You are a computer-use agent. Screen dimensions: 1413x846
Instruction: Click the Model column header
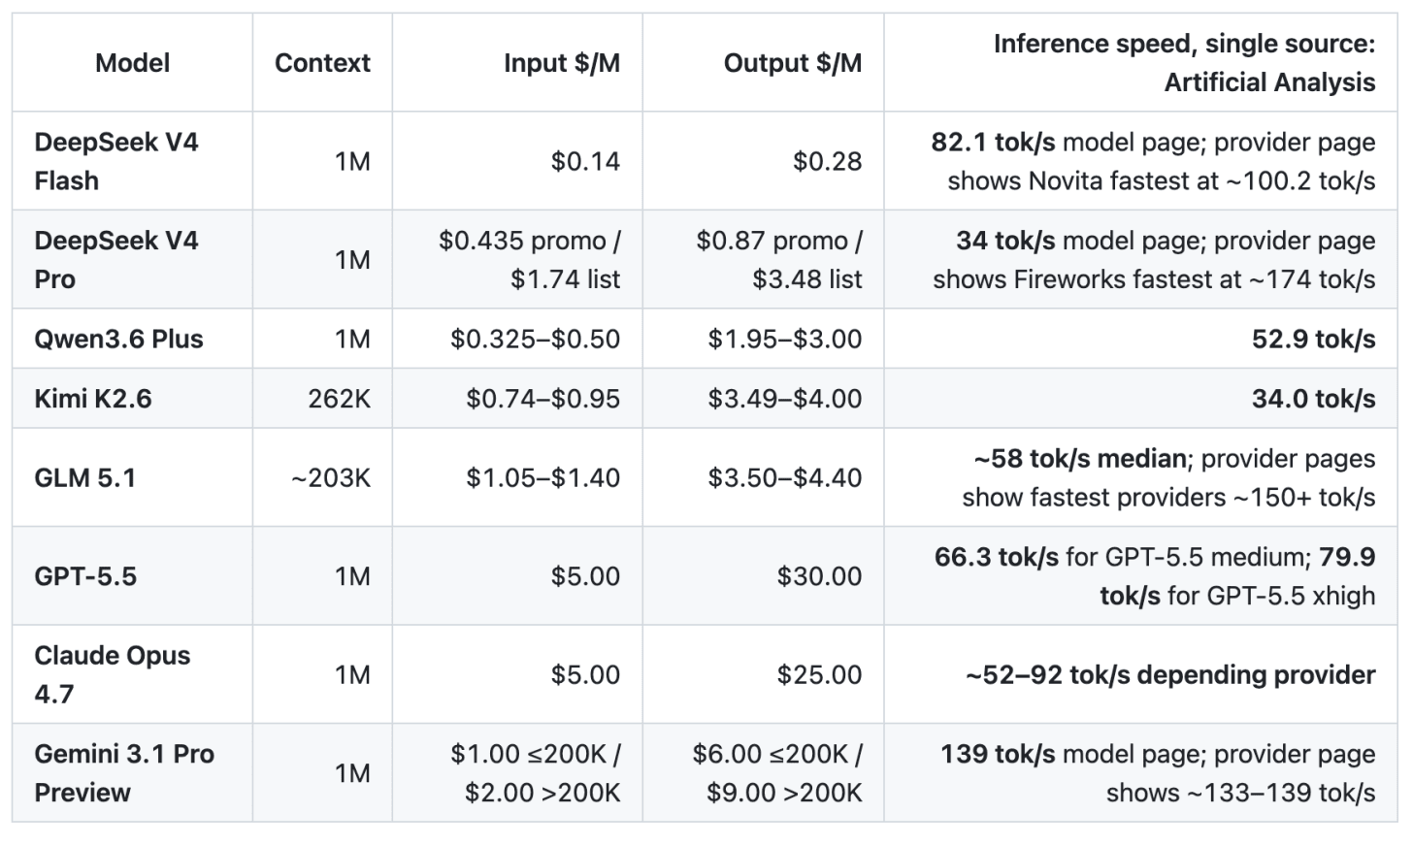point(132,63)
